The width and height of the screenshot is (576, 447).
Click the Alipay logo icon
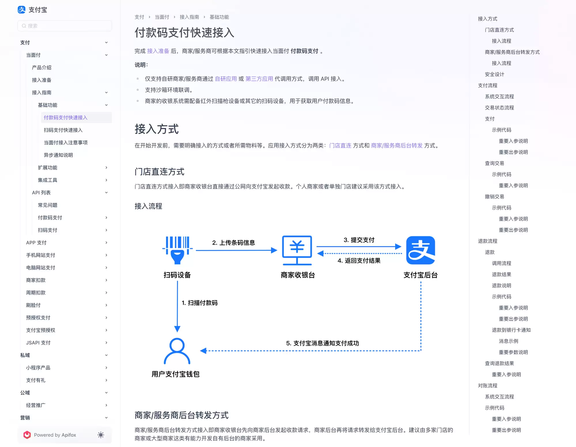tap(22, 10)
